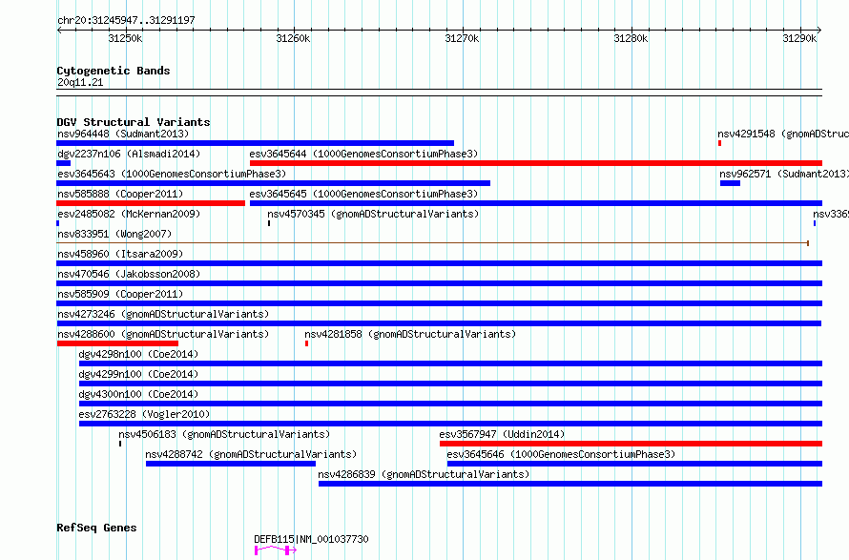The width and height of the screenshot is (849, 560).
Task: Select the nsv4288742 gnomAD blue bar
Action: (231, 465)
